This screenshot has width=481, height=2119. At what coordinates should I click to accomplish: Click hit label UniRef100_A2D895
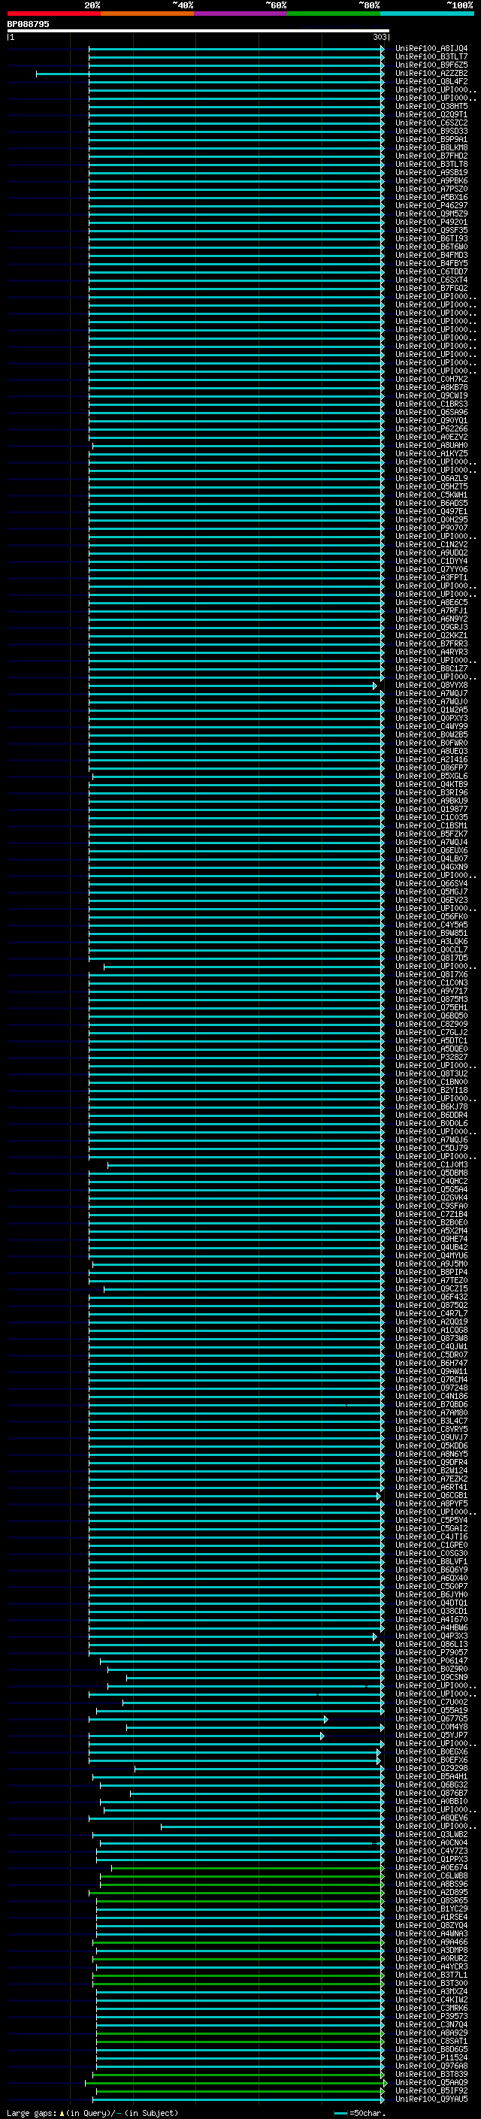point(431,1892)
